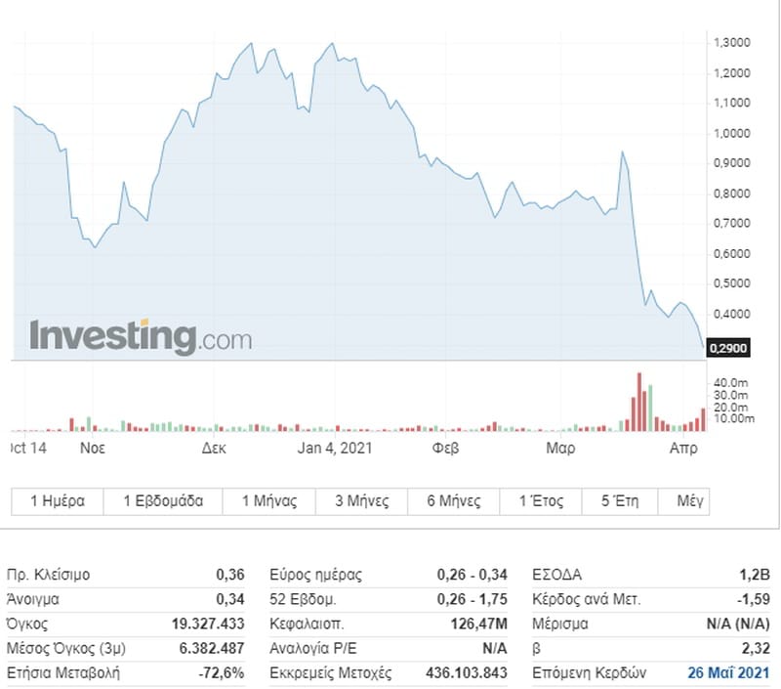Click the Νοε month axis marker
Screen dimensions: 781x689
92,449
